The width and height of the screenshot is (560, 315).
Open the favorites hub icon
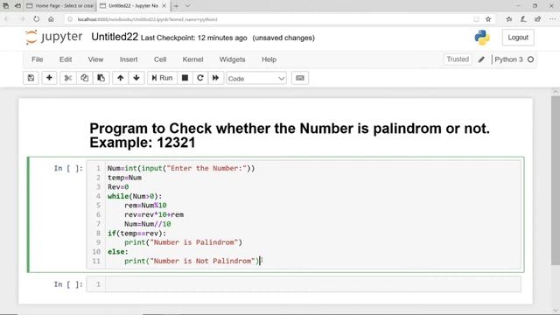coord(509,19)
